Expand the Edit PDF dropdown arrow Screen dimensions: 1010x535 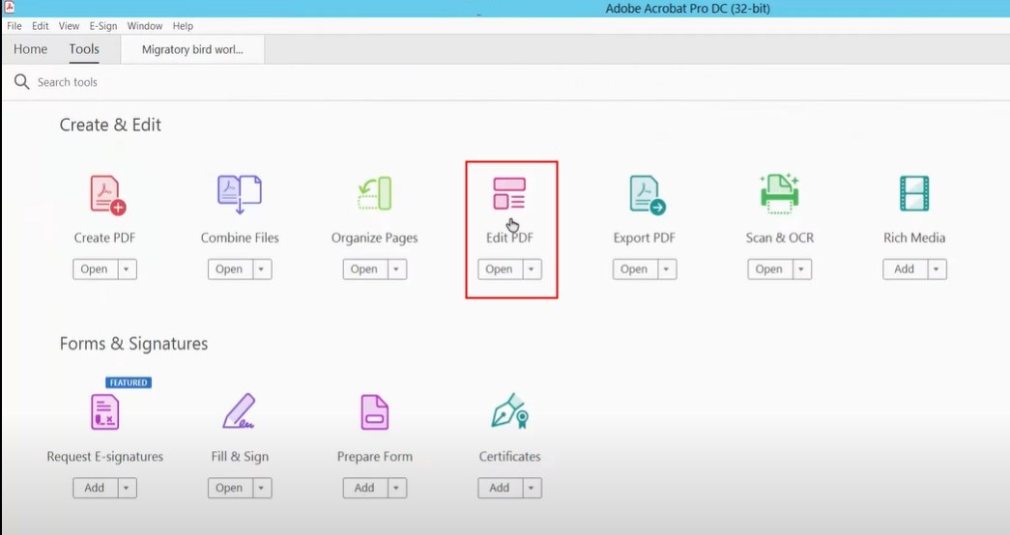pos(532,269)
